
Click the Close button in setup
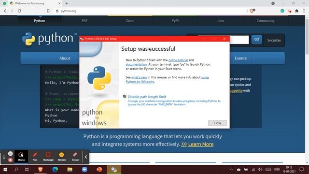tap(217, 123)
